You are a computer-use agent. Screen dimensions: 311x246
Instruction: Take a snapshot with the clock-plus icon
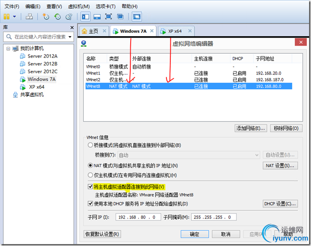tap(46, 17)
